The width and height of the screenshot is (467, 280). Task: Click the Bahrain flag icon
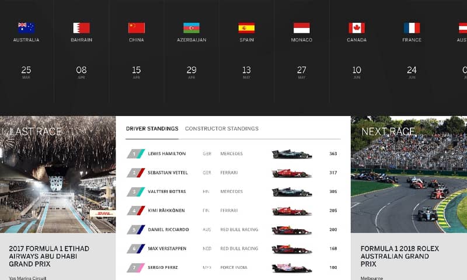click(81, 28)
